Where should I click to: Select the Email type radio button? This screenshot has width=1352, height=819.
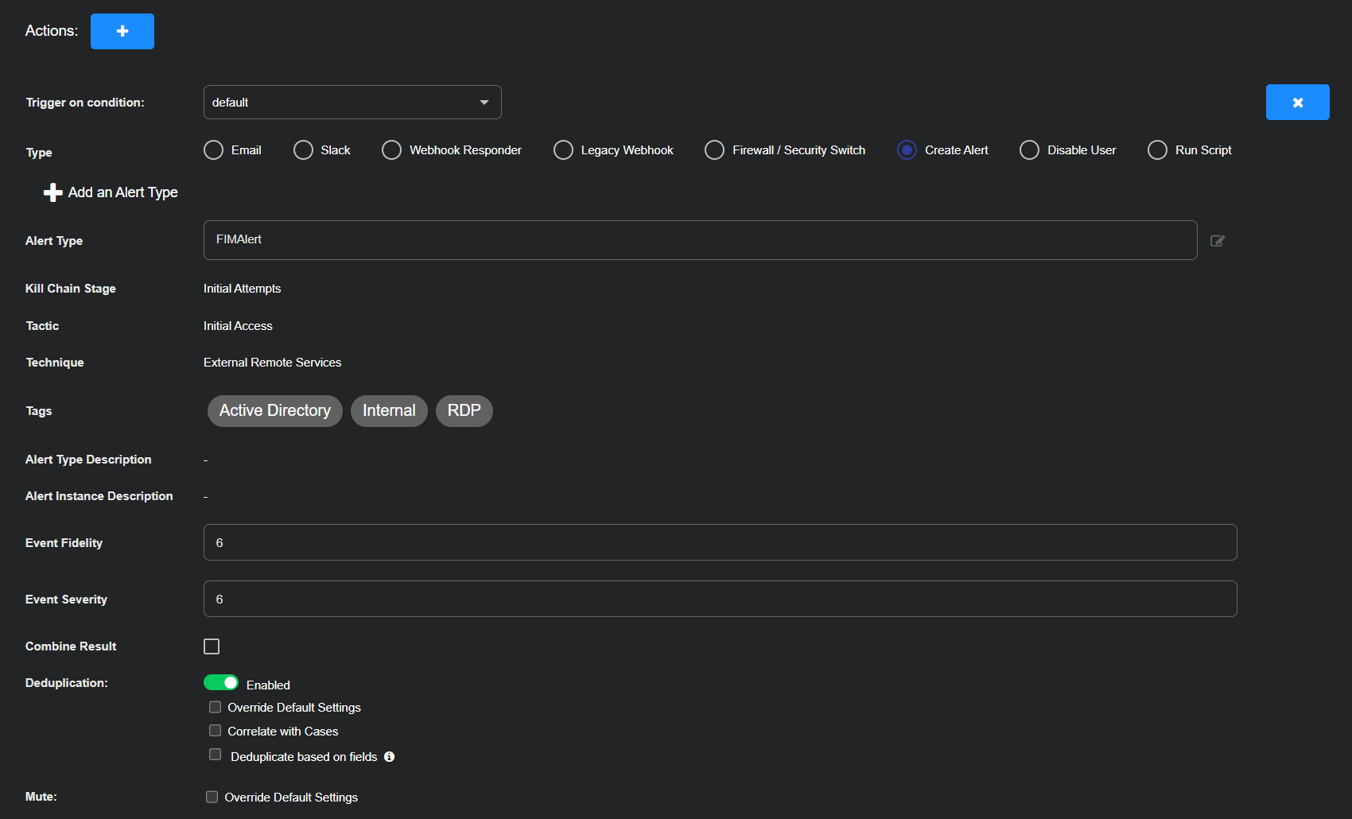[x=213, y=150]
